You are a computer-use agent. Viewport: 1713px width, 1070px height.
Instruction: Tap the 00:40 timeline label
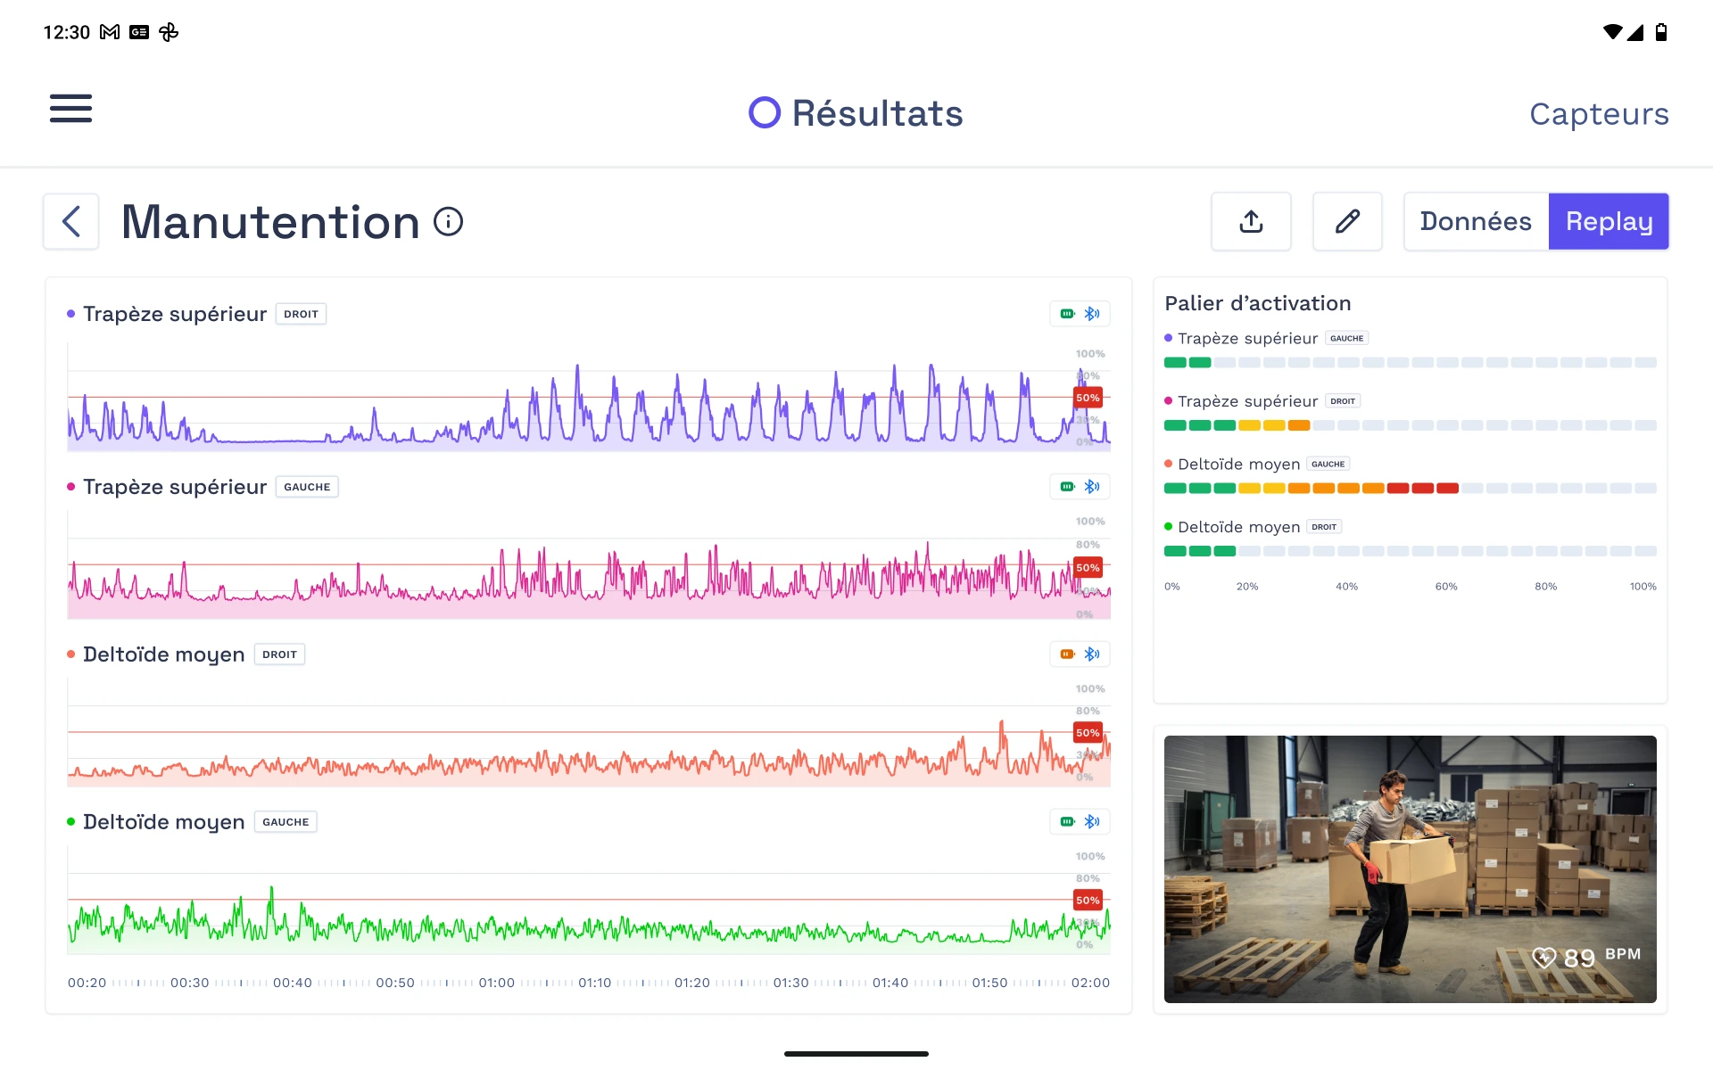(x=293, y=983)
